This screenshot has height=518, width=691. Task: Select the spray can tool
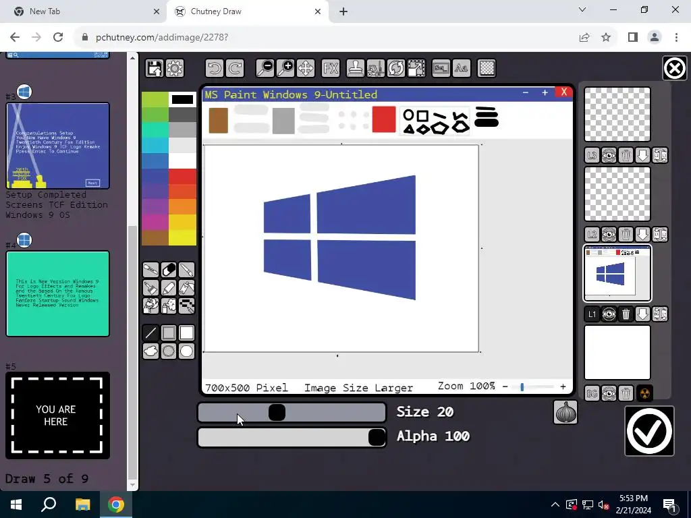point(169,306)
